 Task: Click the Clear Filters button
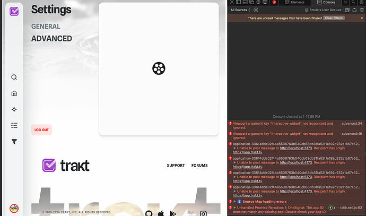point(334,18)
